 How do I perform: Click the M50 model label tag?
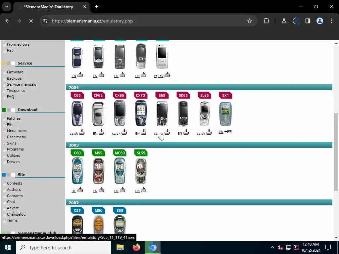pyautogui.click(x=98, y=211)
